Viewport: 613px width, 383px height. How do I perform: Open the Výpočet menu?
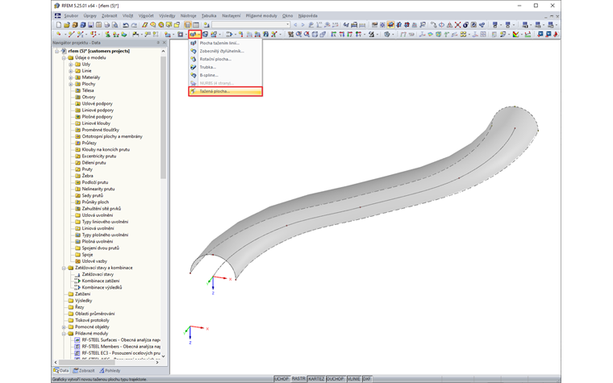click(145, 15)
